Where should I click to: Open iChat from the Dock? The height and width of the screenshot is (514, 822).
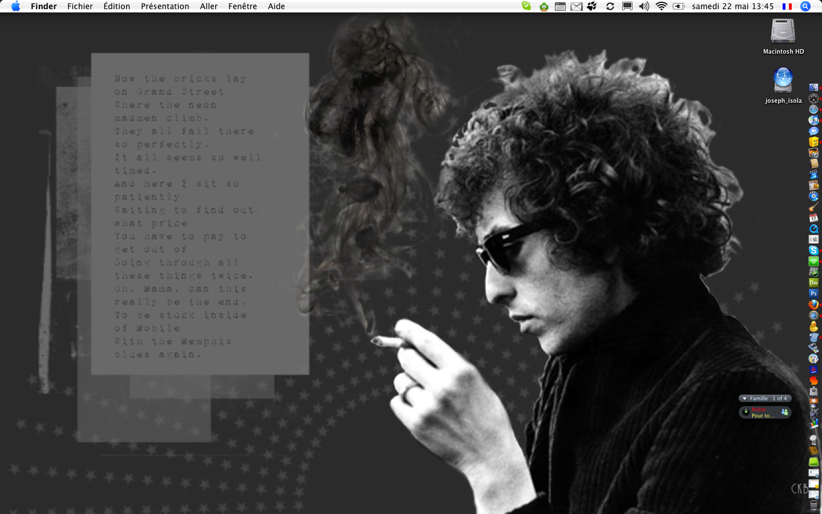(x=813, y=131)
